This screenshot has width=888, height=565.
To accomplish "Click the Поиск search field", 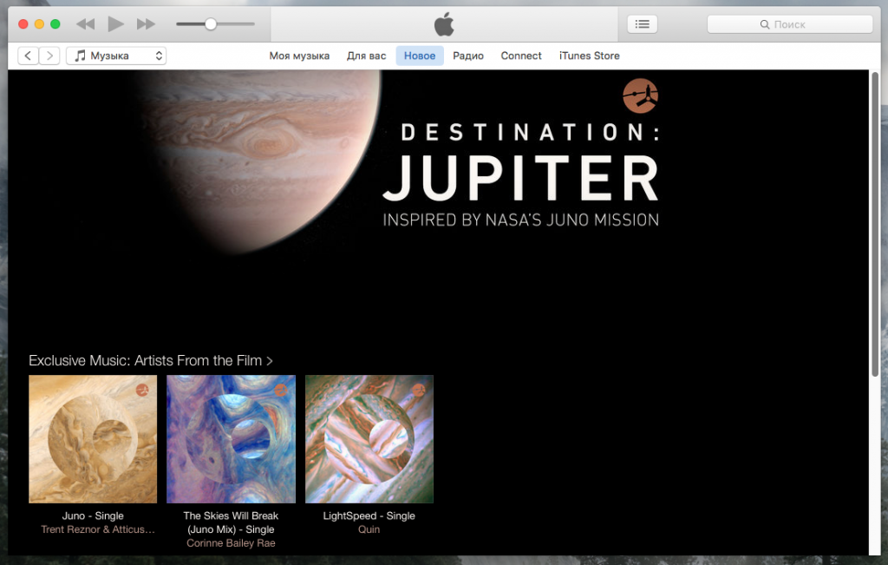I will click(789, 24).
